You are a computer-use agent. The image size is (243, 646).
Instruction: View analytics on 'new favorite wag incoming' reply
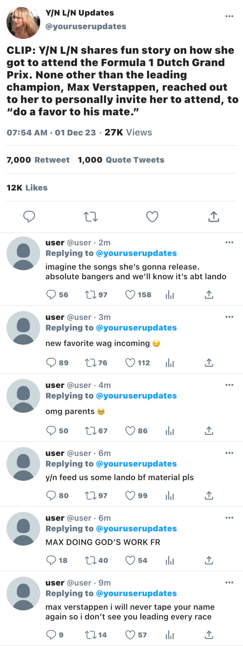pyautogui.click(x=170, y=363)
